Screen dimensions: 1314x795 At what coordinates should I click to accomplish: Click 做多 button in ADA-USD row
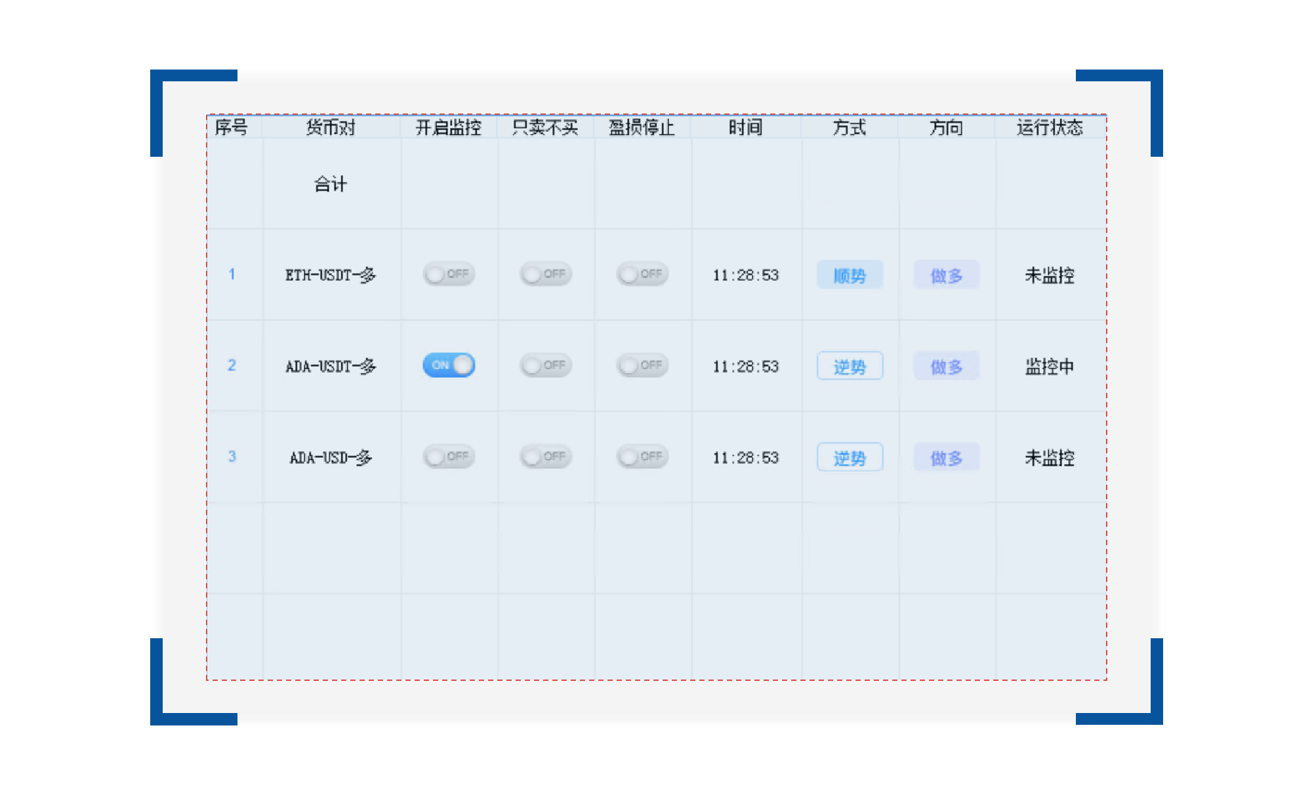(x=946, y=457)
